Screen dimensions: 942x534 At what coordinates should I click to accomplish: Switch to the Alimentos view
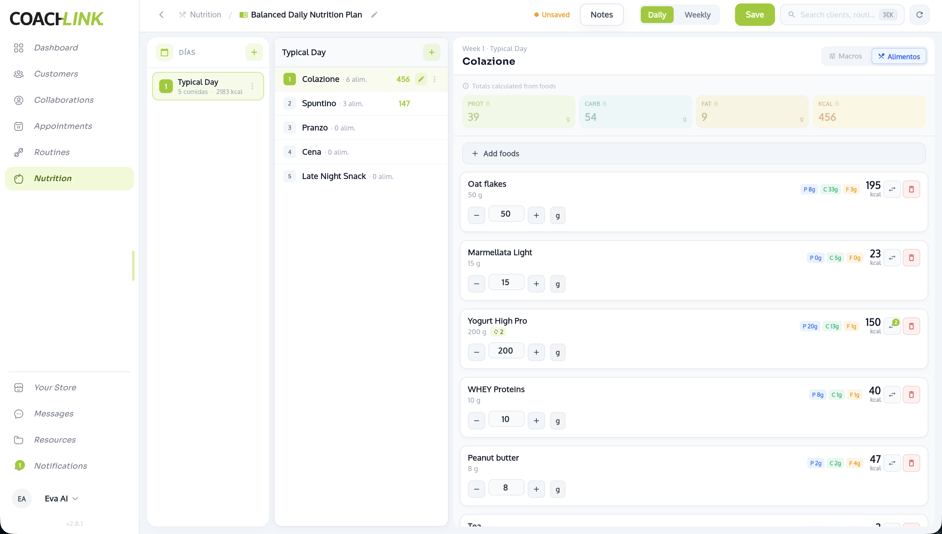(x=899, y=56)
